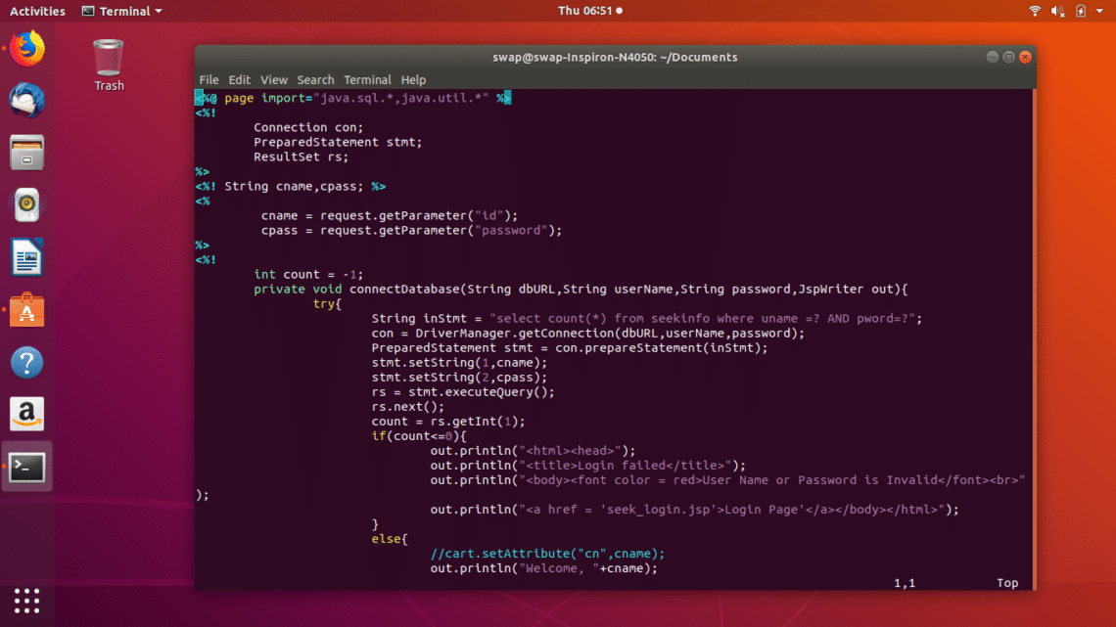Viewport: 1116px width, 627px height.
Task: Click the Activities button
Action: [38, 11]
